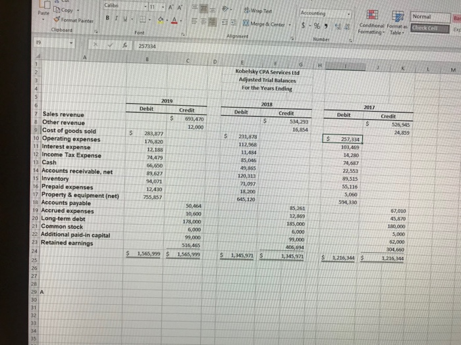Select row 7 header
This screenshot has height=345, width=461.
36,114
